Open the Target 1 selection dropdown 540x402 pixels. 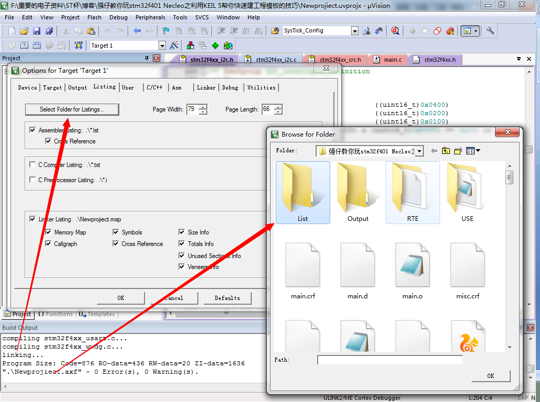pos(162,46)
